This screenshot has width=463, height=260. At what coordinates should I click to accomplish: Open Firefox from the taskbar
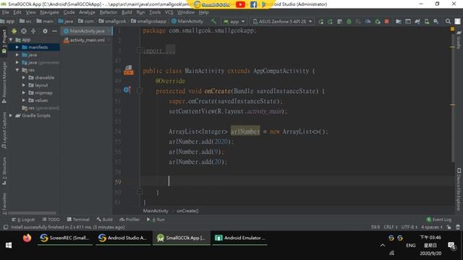[27, 238]
